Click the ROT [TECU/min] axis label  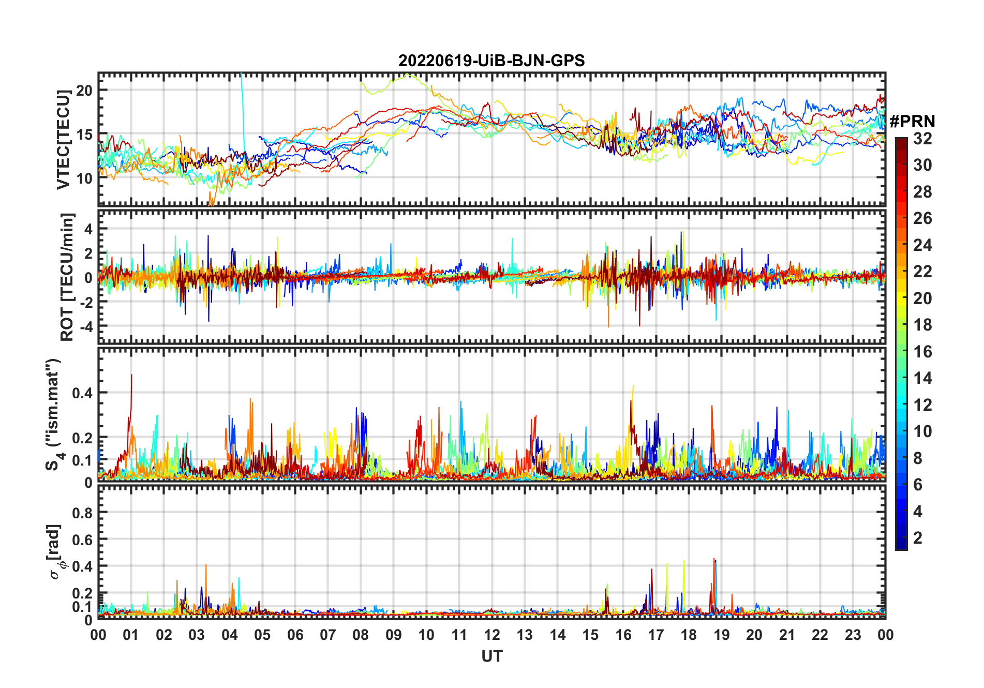pyautogui.click(x=67, y=277)
